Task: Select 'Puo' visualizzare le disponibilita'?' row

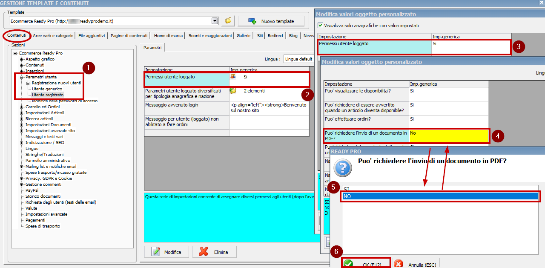Action: 406,94
